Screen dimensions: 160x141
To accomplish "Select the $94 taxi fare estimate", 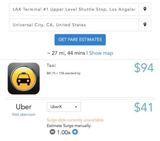I will point(144,68).
